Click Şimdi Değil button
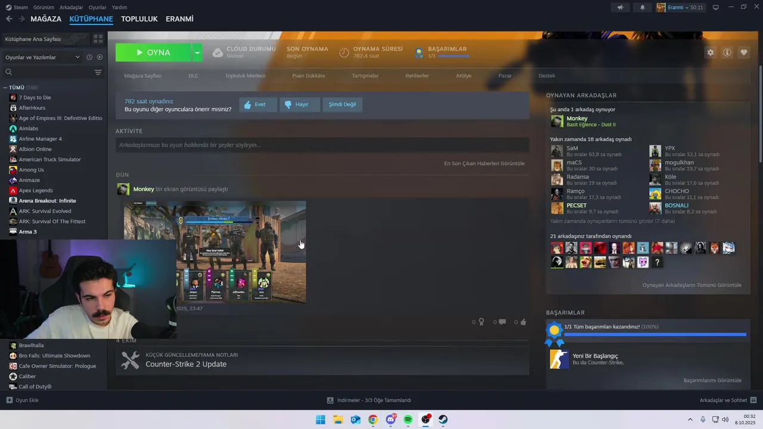Screen dimensions: 763x429 click(x=342, y=104)
